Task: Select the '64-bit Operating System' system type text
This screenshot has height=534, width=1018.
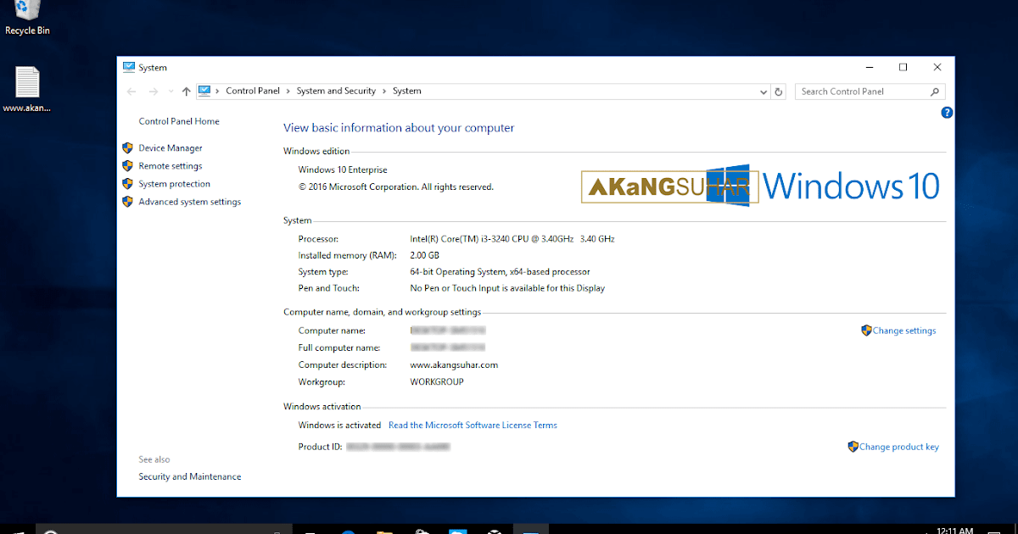Action: (x=500, y=272)
